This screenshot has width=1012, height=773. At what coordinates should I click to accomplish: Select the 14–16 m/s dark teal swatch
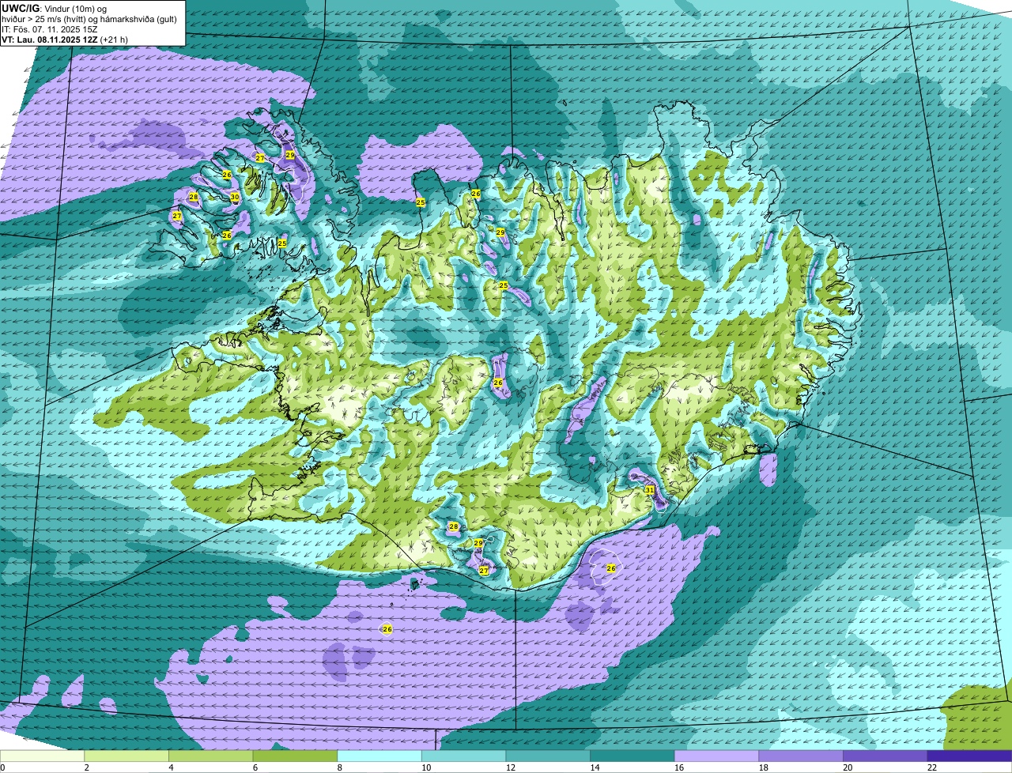click(x=632, y=756)
